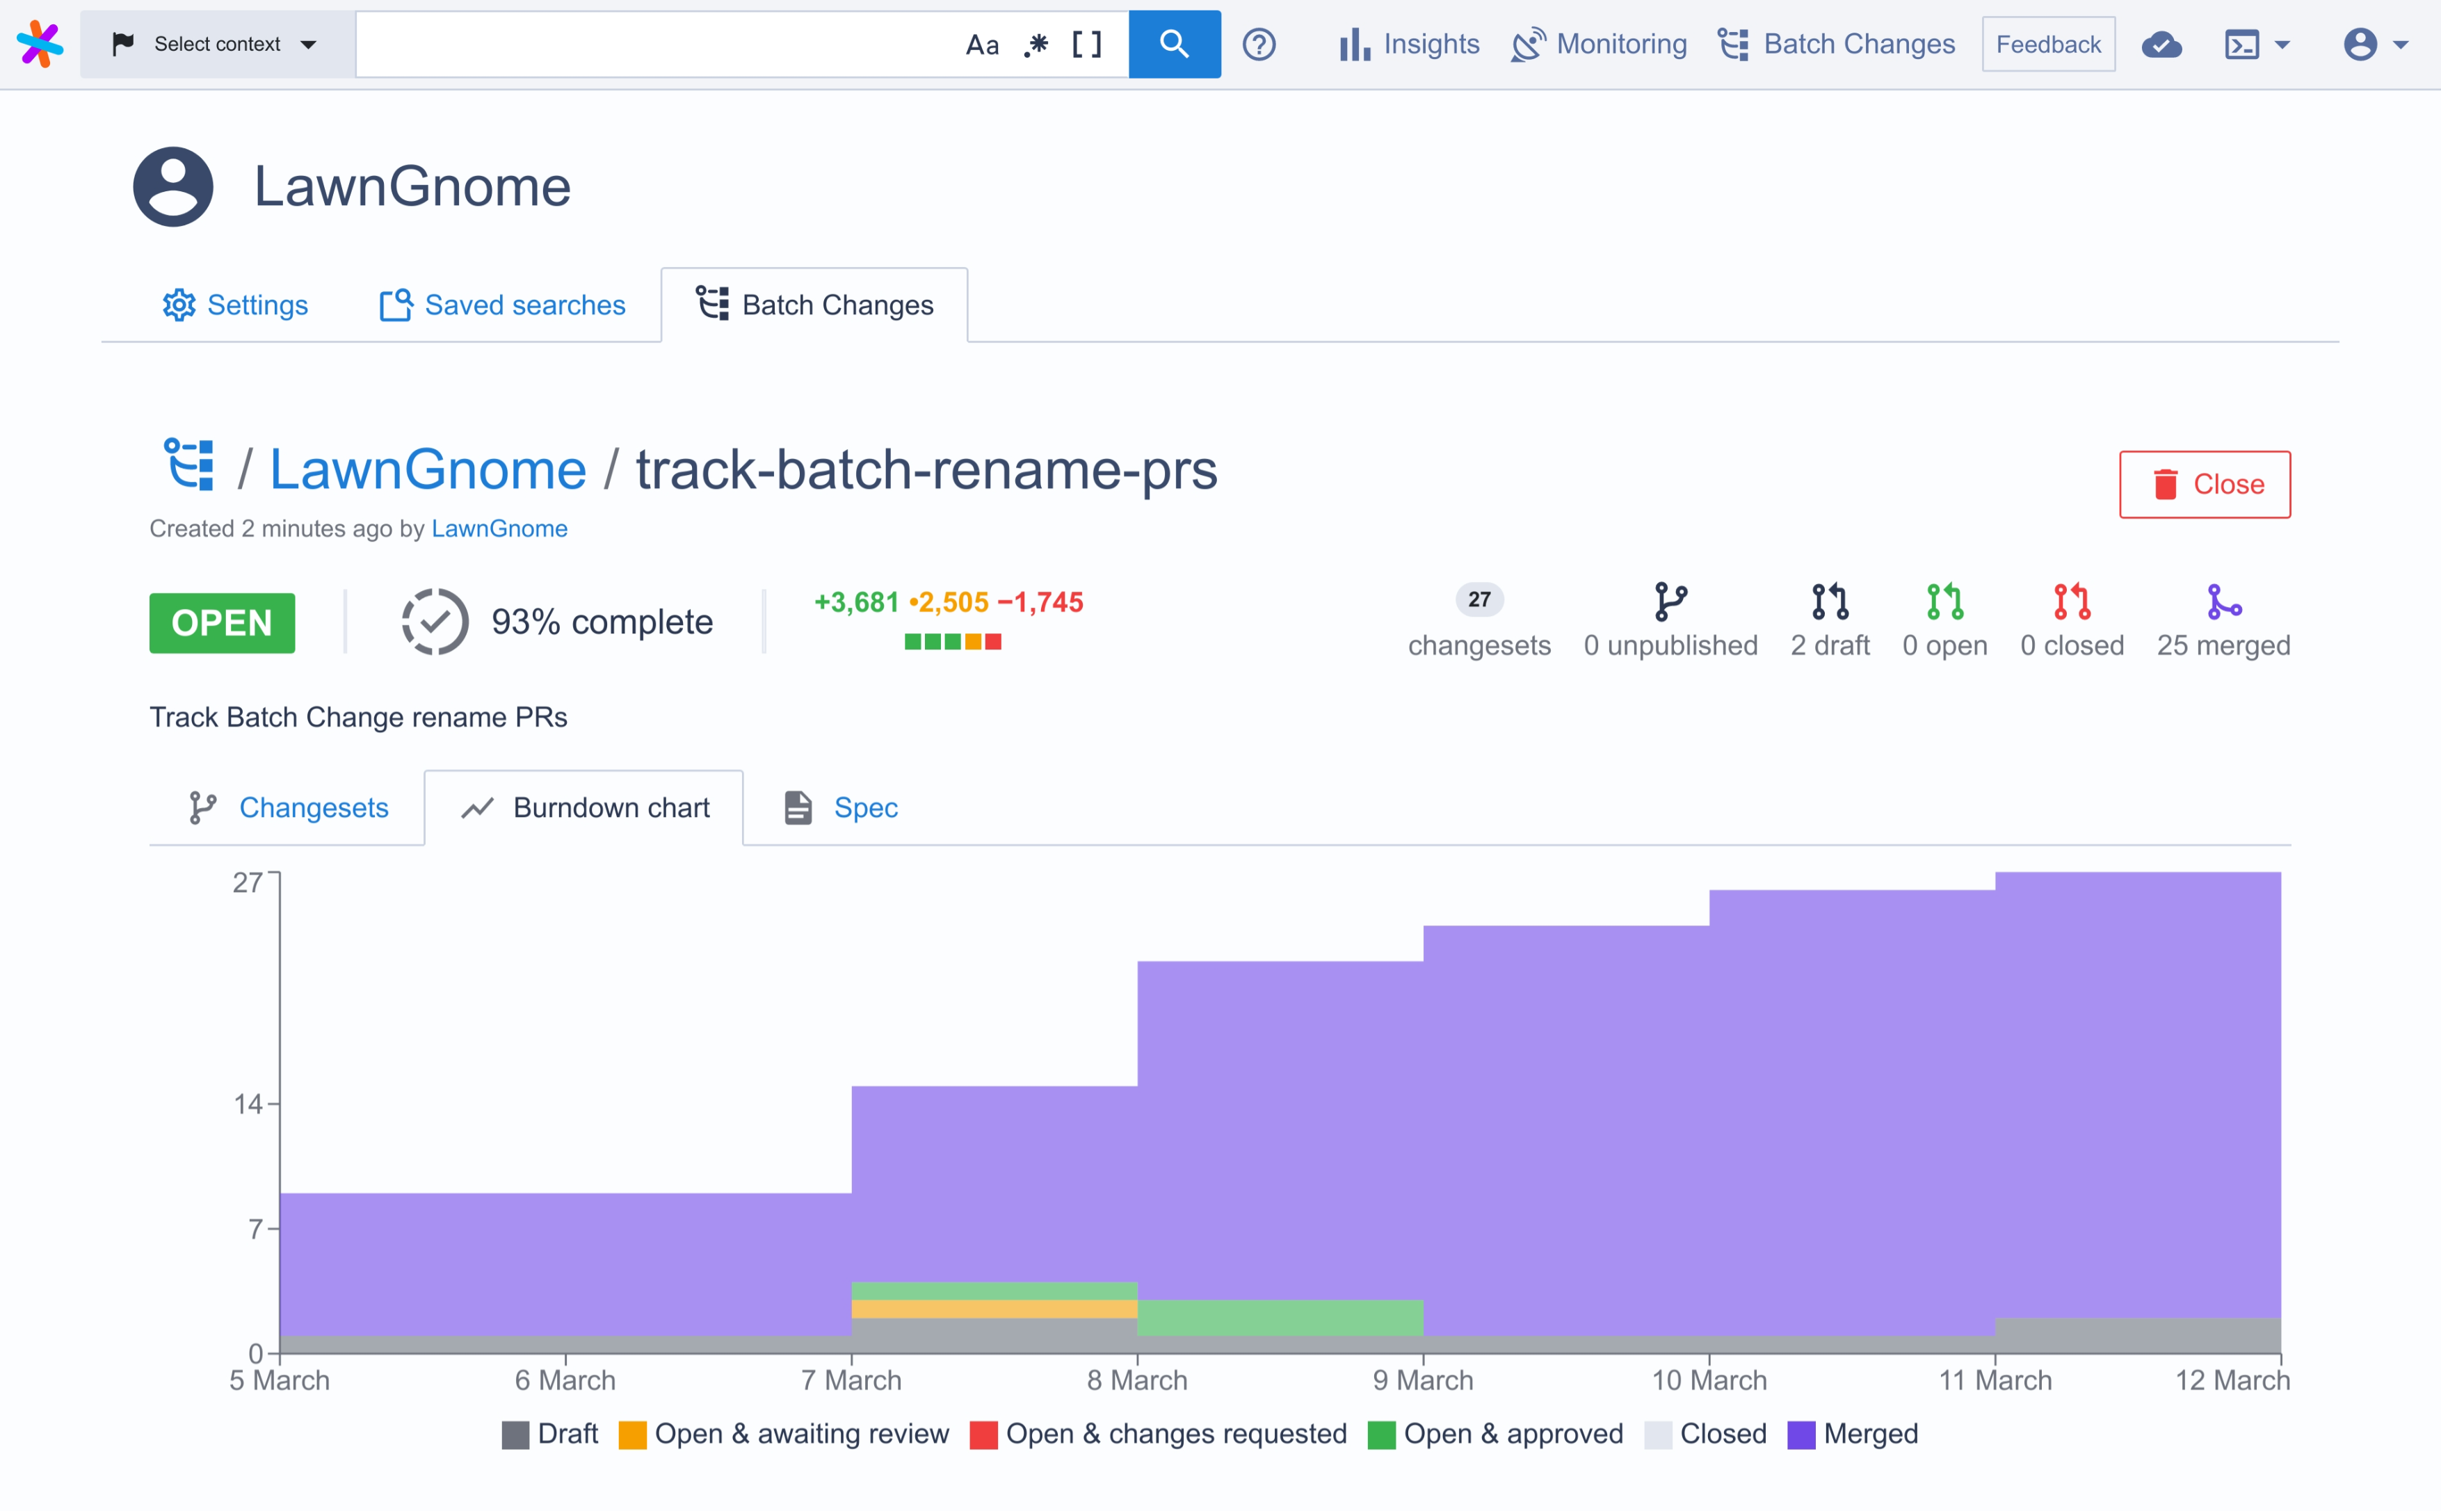
Task: Switch to the Spec tab
Action: [840, 807]
